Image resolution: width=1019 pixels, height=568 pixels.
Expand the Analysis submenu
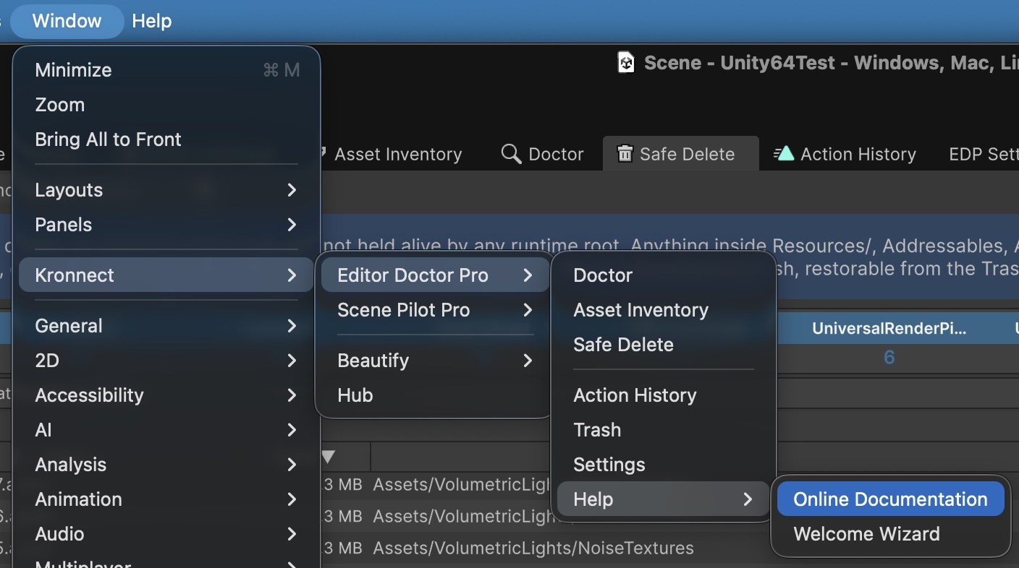click(166, 465)
